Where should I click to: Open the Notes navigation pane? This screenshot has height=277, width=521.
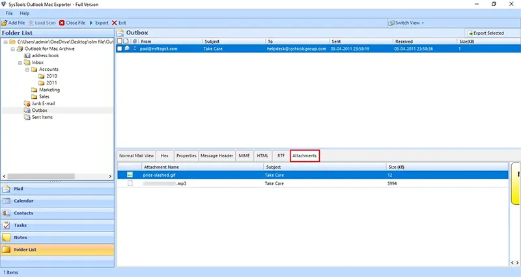click(57, 237)
